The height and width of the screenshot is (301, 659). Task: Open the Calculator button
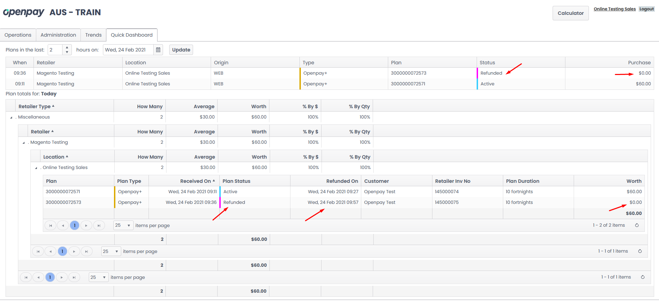(571, 13)
